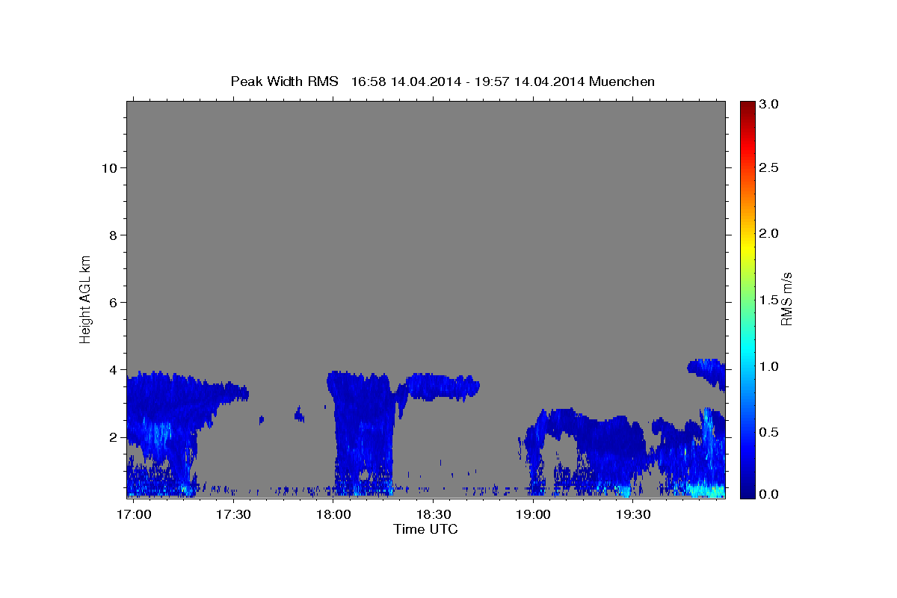
Task: Click the colorbar value 0.0
Action: coord(769,494)
